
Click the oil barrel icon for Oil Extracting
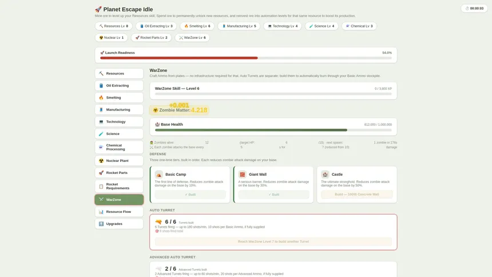(101, 85)
